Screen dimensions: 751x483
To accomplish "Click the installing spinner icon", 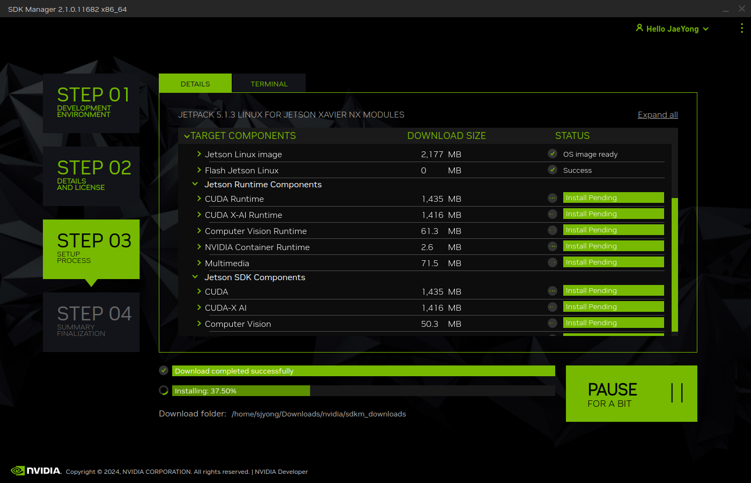I will (x=164, y=390).
